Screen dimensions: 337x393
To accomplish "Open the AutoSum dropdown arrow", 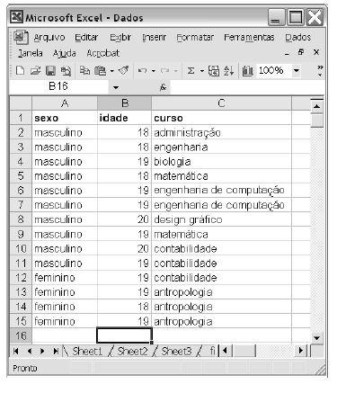I will tap(202, 71).
